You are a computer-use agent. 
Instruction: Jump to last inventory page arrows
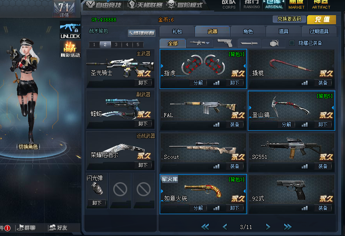[288, 227]
